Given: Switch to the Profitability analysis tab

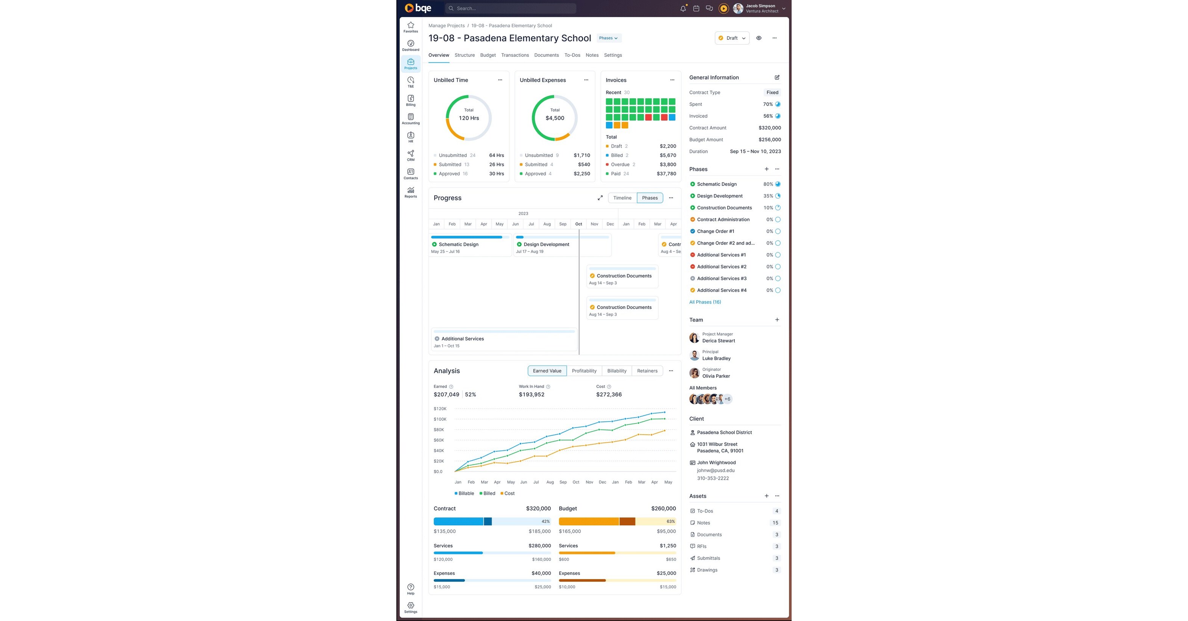Looking at the screenshot, I should pos(584,370).
